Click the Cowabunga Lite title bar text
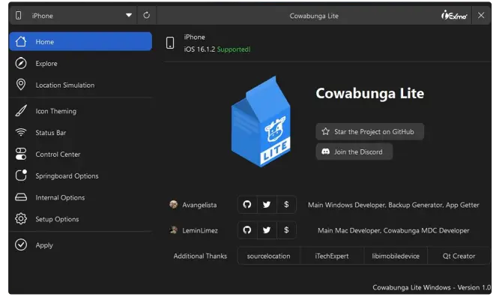Image resolution: width=502 pixels, height=297 pixels. click(314, 16)
